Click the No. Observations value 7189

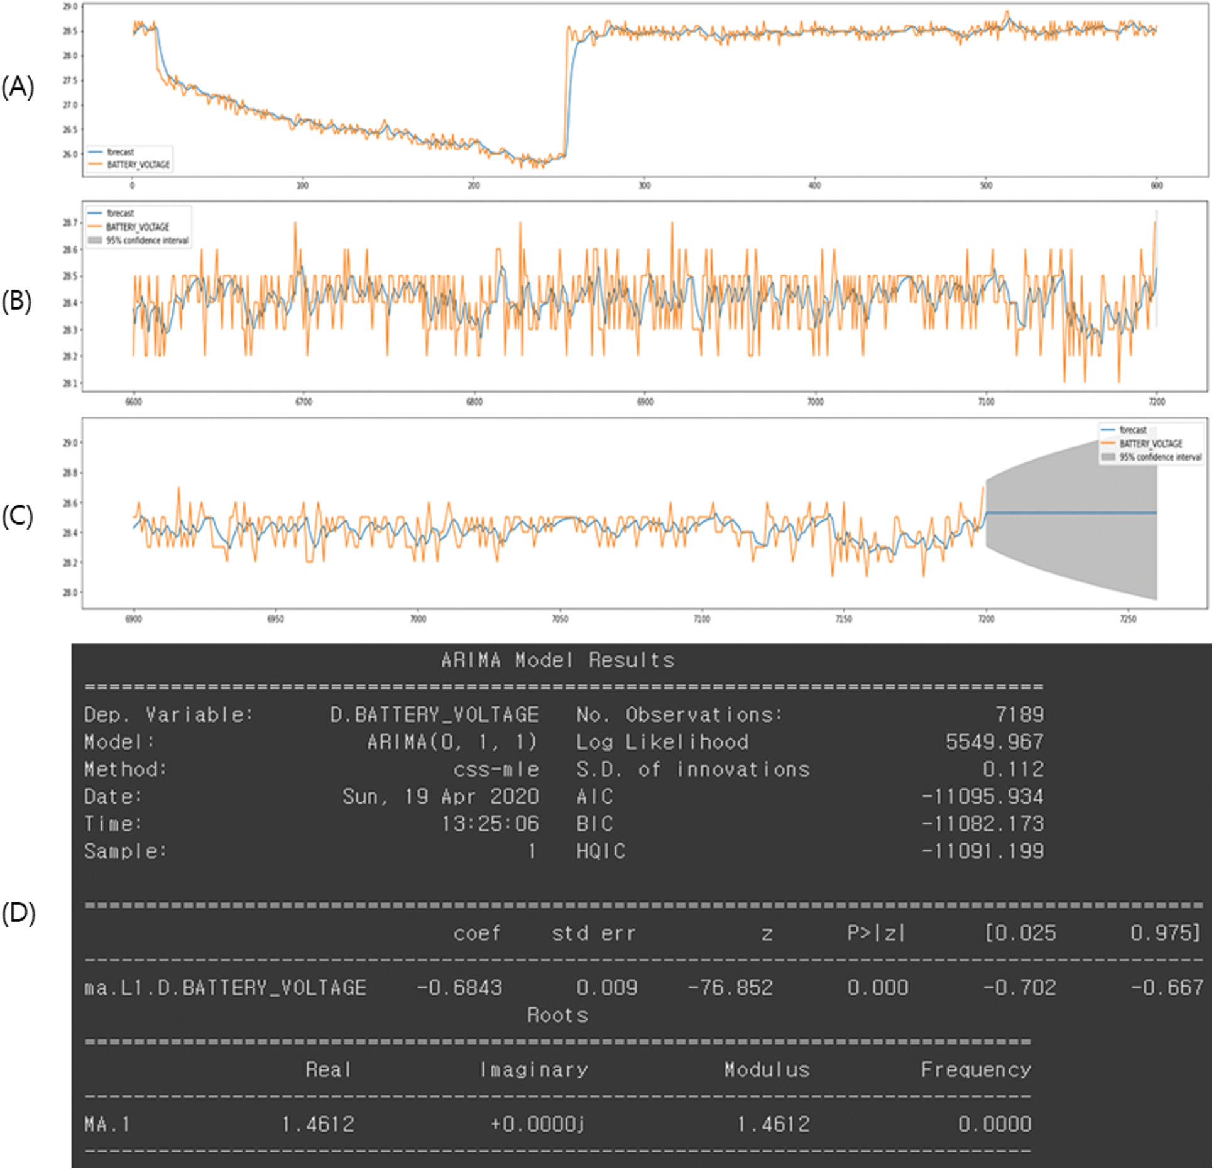(x=1019, y=714)
